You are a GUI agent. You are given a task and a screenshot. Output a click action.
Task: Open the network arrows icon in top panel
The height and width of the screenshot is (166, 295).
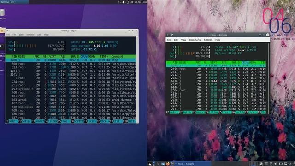coord(119,2)
